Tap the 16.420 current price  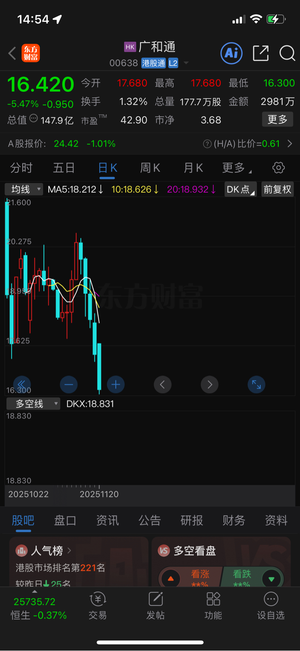coord(41,85)
